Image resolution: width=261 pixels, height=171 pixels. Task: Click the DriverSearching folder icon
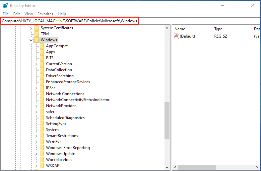(42, 76)
